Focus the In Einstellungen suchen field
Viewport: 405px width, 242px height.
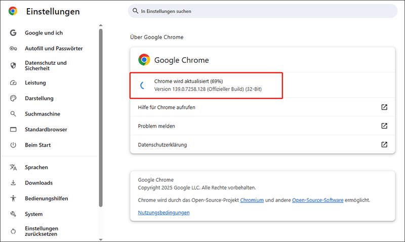(x=263, y=11)
